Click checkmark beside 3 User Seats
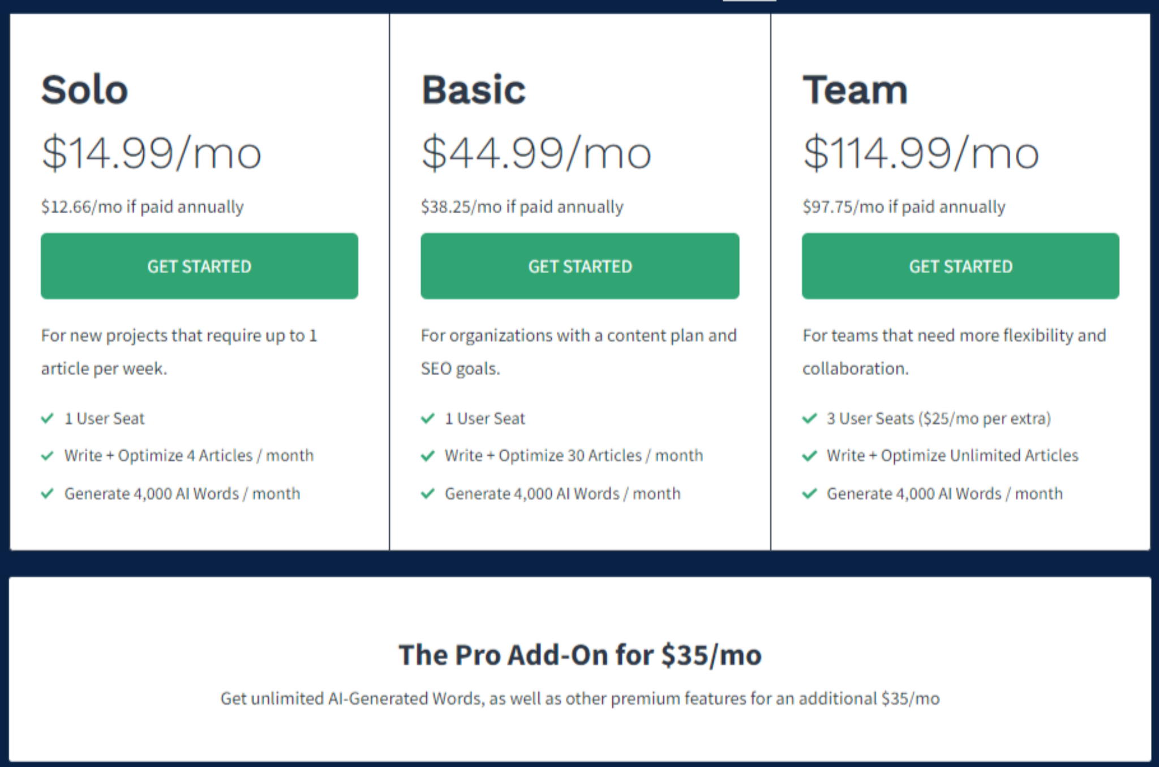Screen dimensions: 1159x767 810,419
